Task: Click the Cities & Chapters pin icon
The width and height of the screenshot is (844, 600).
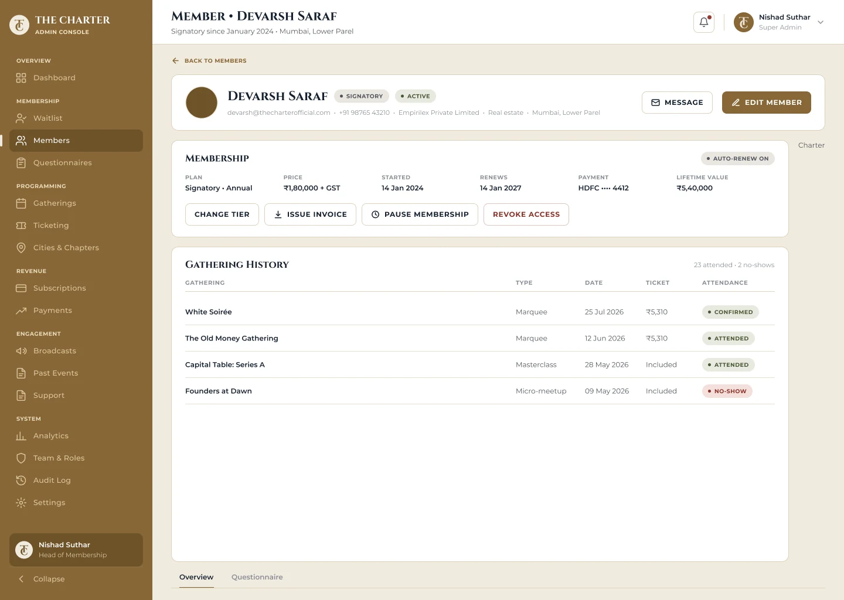Action: (x=21, y=248)
